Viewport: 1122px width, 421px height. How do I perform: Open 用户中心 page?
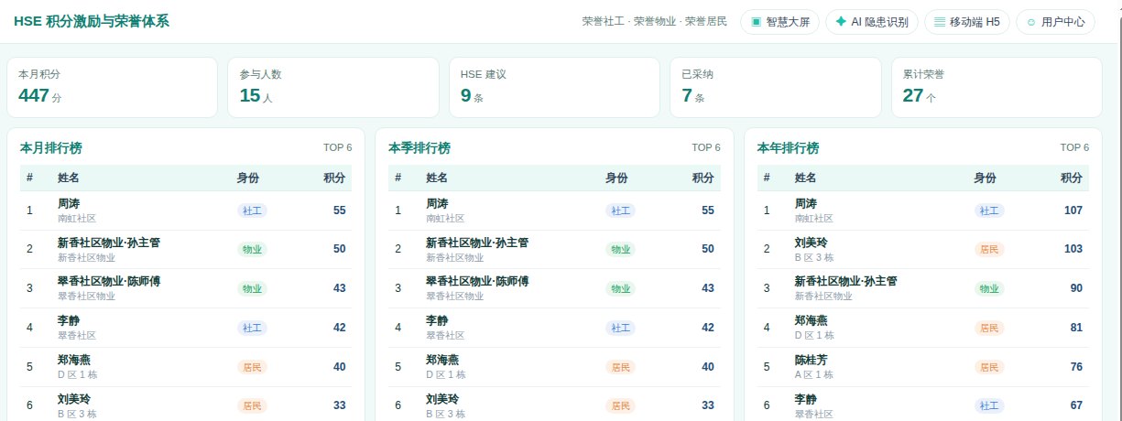[1055, 22]
